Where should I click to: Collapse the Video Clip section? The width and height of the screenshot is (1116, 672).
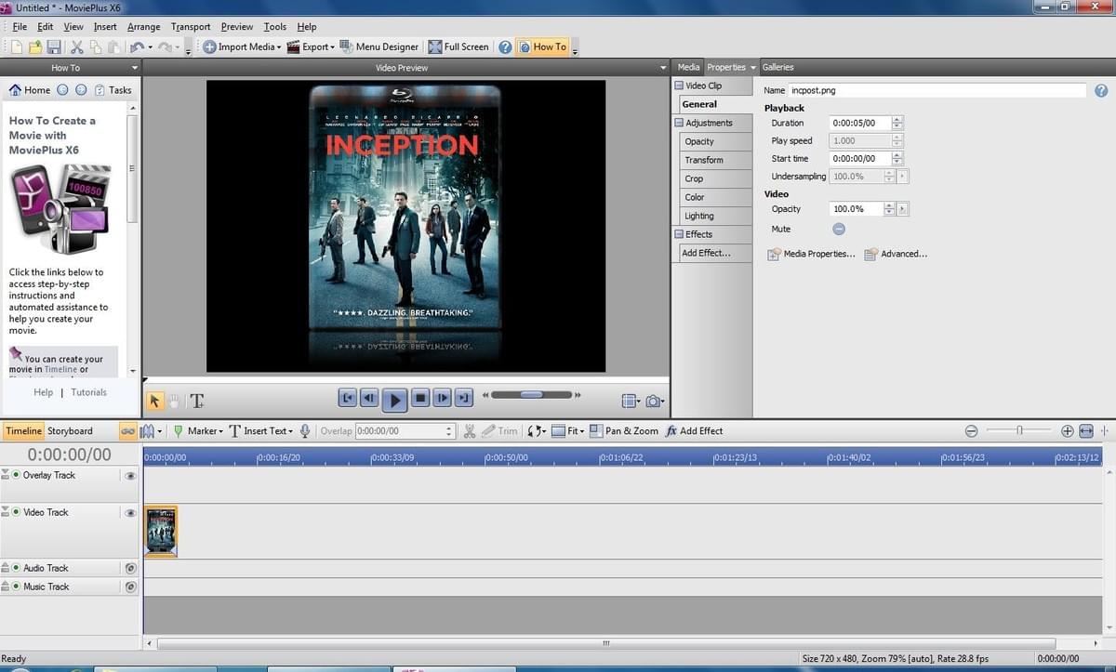[x=679, y=86]
